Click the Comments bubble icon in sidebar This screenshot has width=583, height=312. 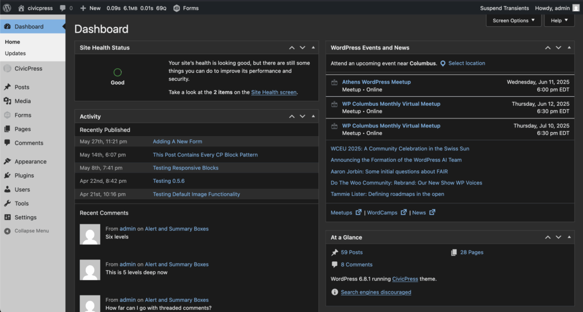click(x=7, y=143)
